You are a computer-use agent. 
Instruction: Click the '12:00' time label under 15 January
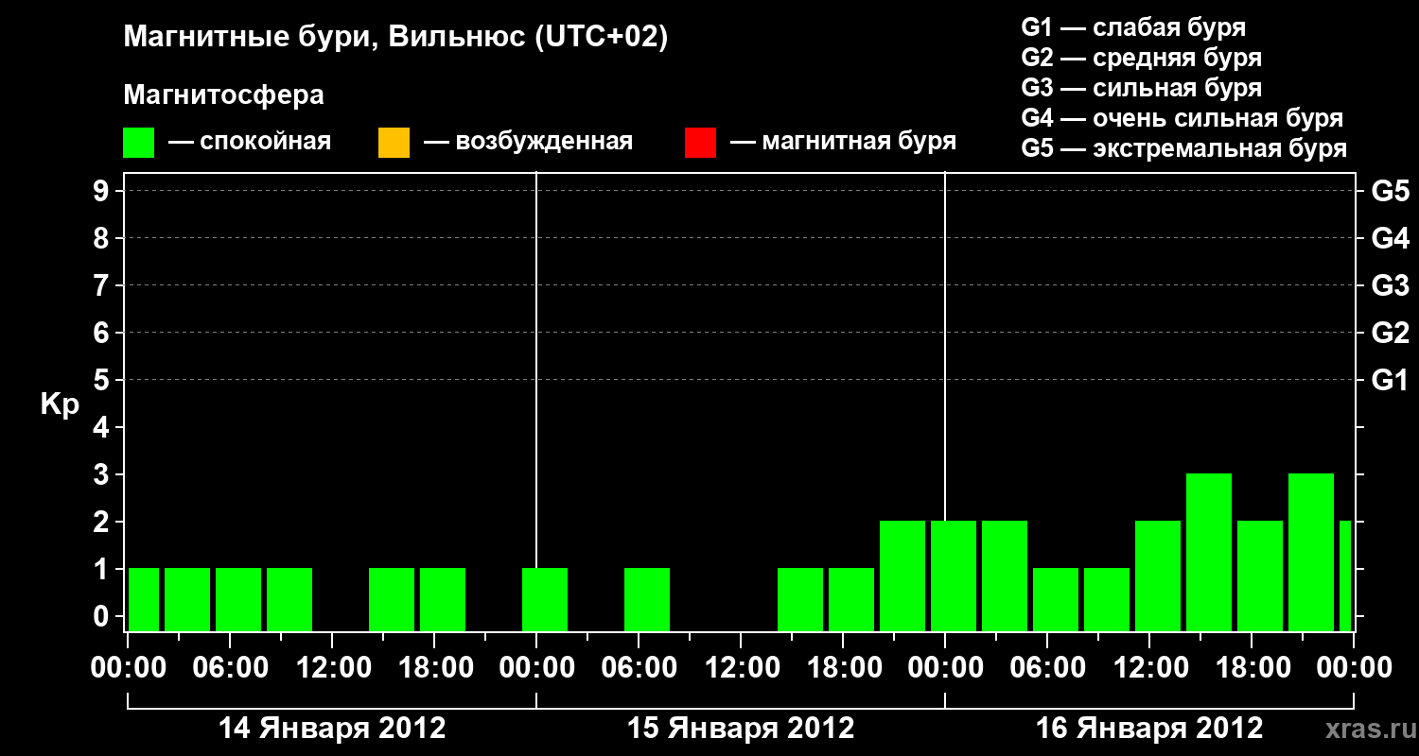click(x=741, y=668)
